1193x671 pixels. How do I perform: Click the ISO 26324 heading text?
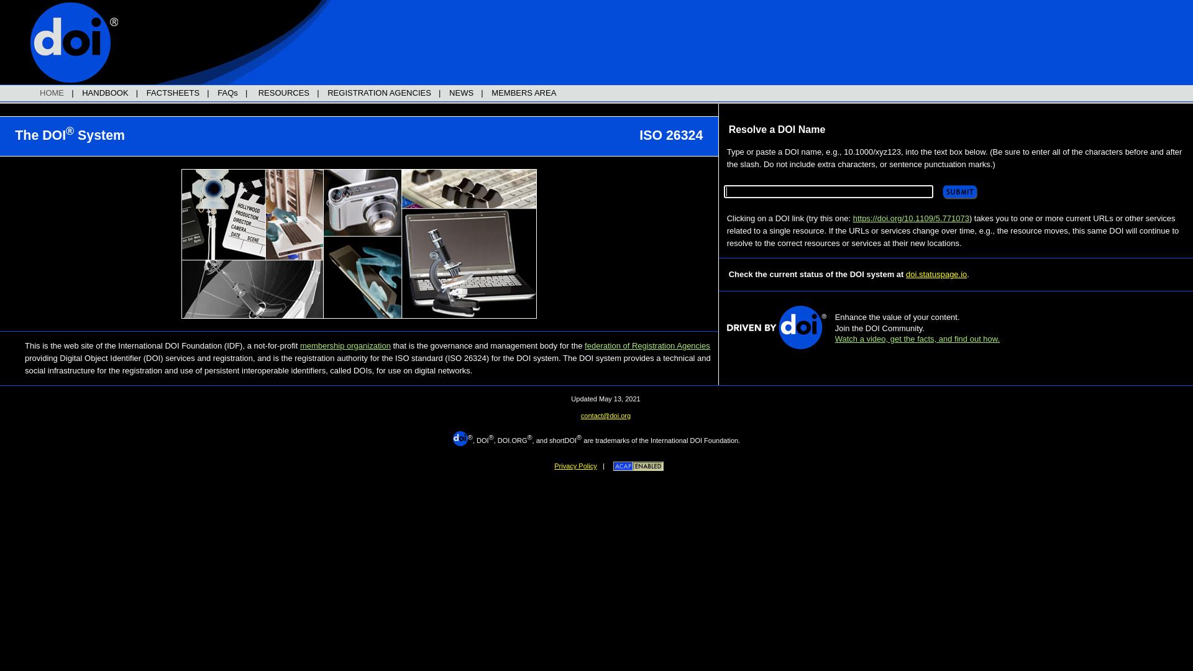tap(671, 135)
